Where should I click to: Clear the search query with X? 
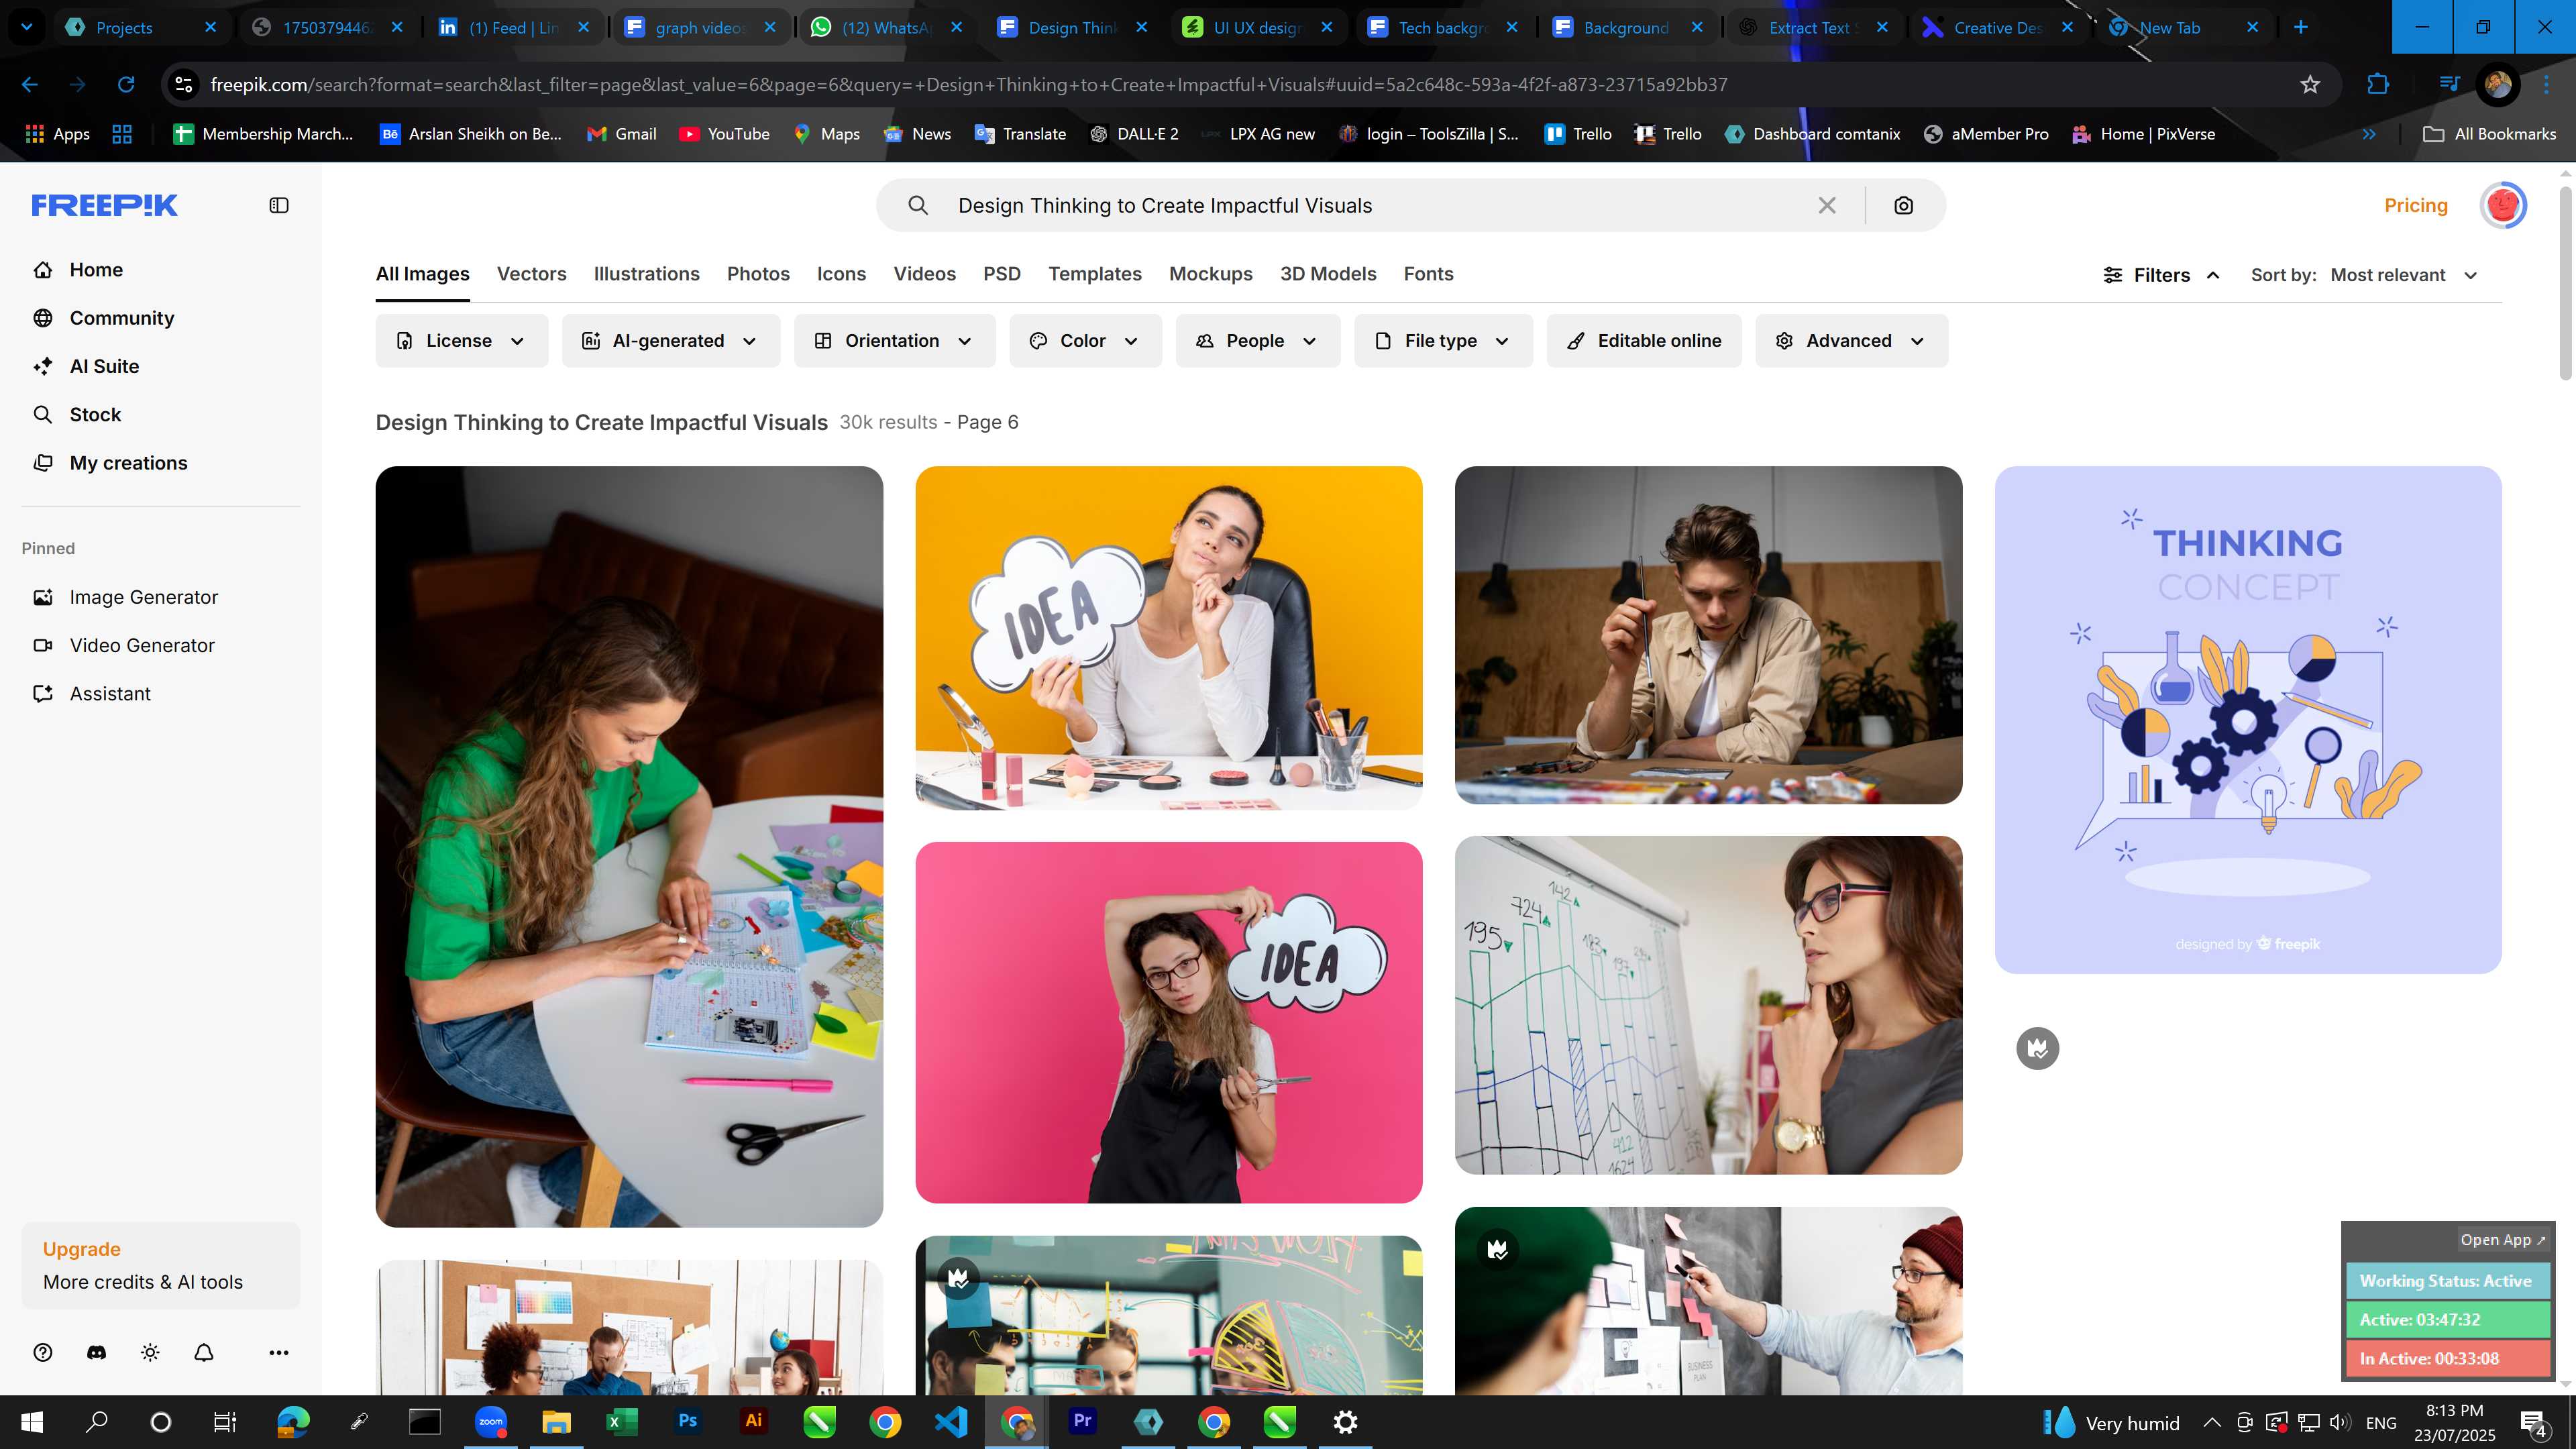(x=1827, y=205)
